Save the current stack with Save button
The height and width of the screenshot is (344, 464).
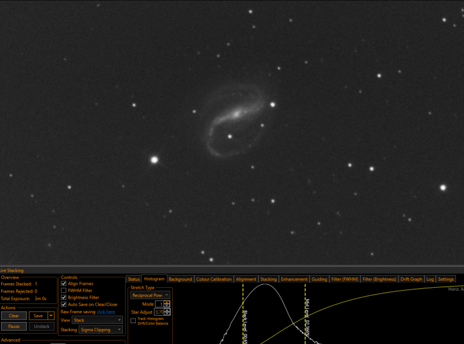pos(38,316)
